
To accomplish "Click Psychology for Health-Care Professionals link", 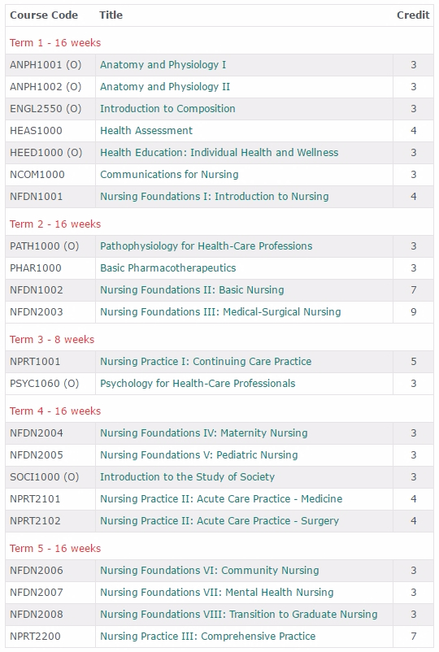I will pos(198,384).
